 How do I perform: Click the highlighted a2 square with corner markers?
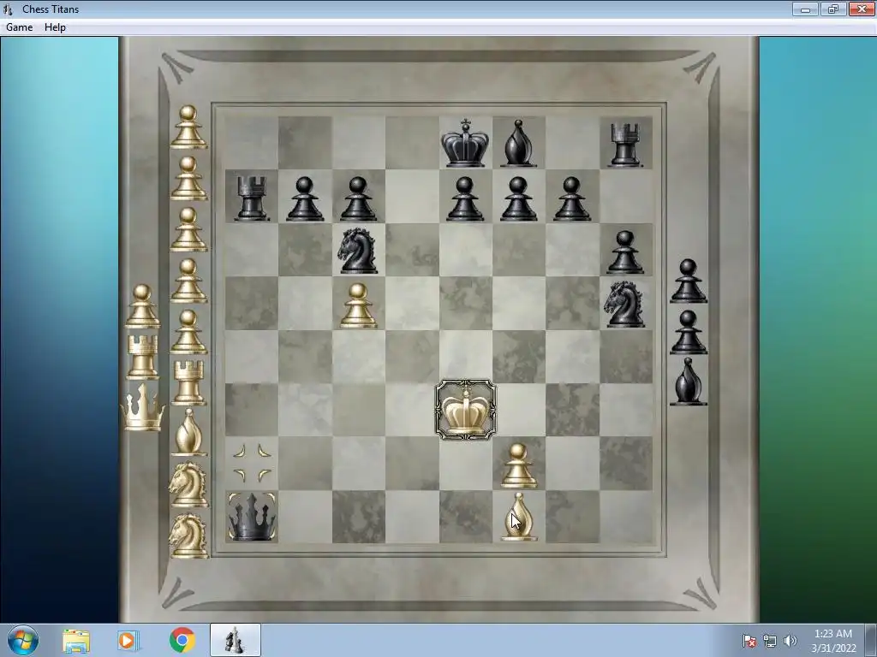252,463
